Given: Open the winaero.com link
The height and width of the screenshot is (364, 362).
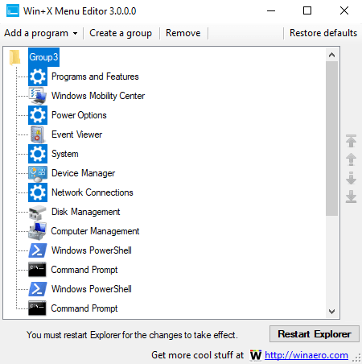Looking at the screenshot, I should [x=306, y=355].
